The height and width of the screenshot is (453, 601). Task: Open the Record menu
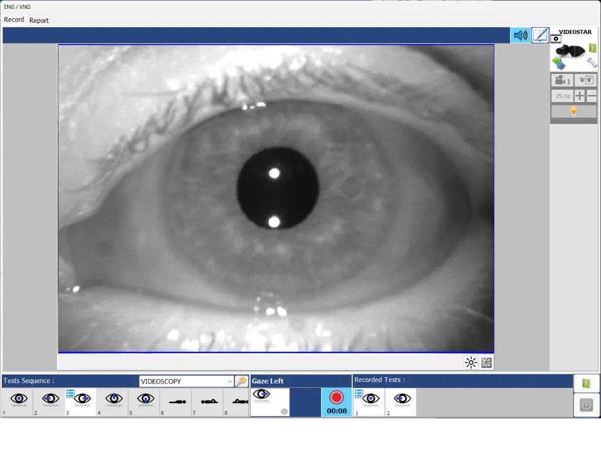click(13, 19)
